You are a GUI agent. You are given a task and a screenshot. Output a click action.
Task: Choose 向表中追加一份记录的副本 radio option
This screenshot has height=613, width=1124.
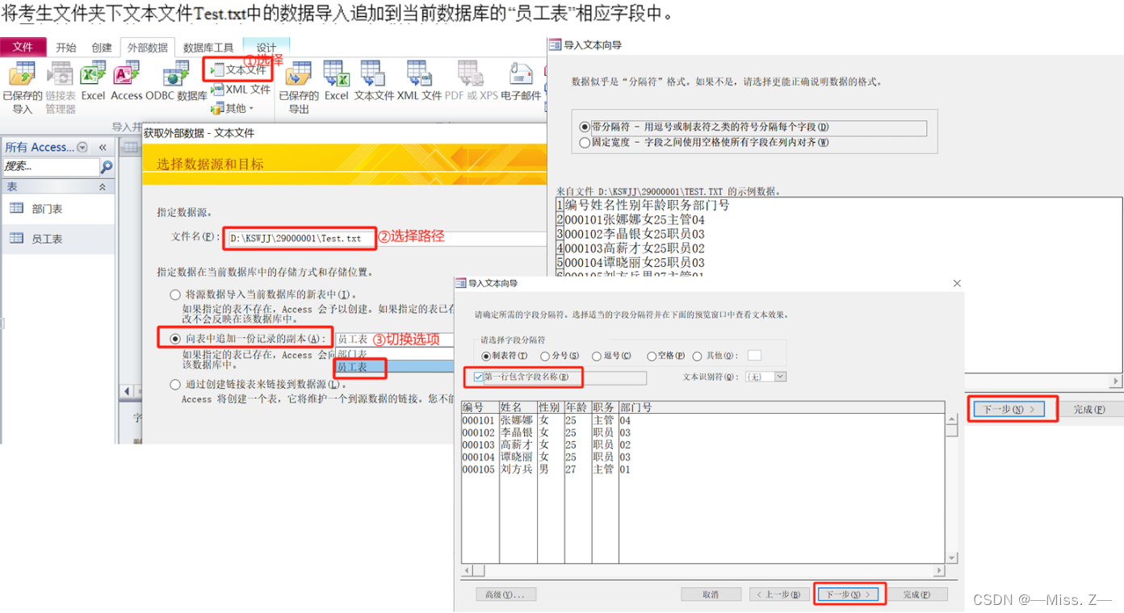click(x=175, y=339)
